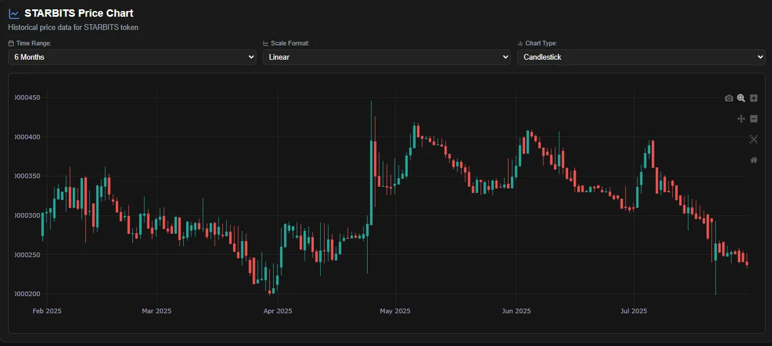
Task: Click the Jun 2025 axis label
Action: click(x=517, y=311)
